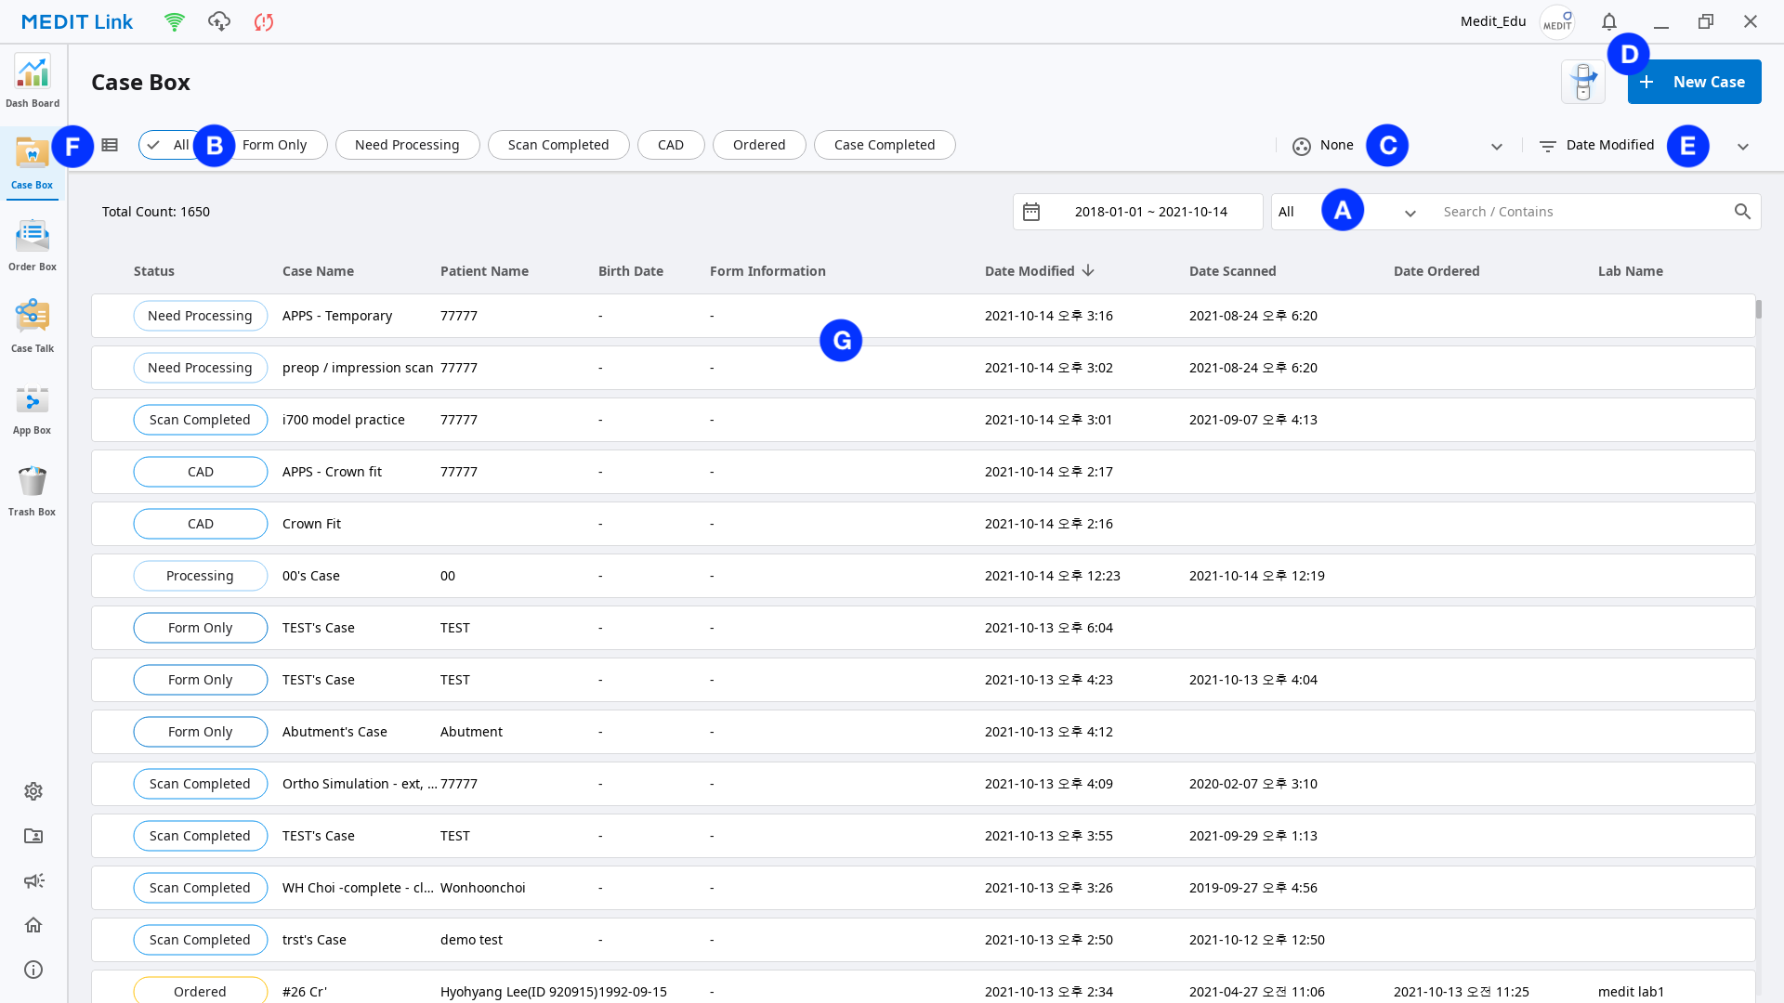
Task: Sort by the Date Scanned column header
Action: tap(1232, 271)
